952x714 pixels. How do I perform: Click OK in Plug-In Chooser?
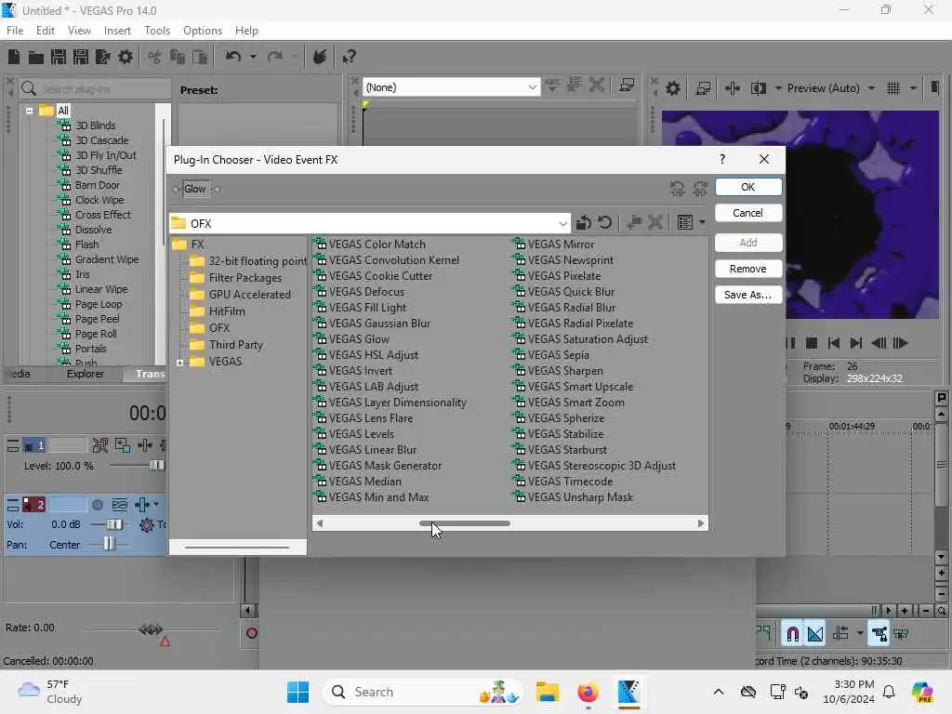click(748, 187)
